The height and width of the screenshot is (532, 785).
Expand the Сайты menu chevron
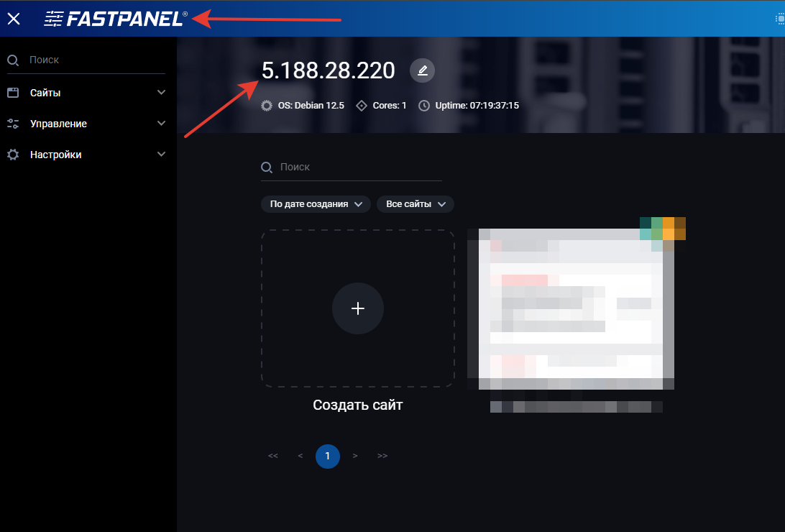(x=161, y=93)
